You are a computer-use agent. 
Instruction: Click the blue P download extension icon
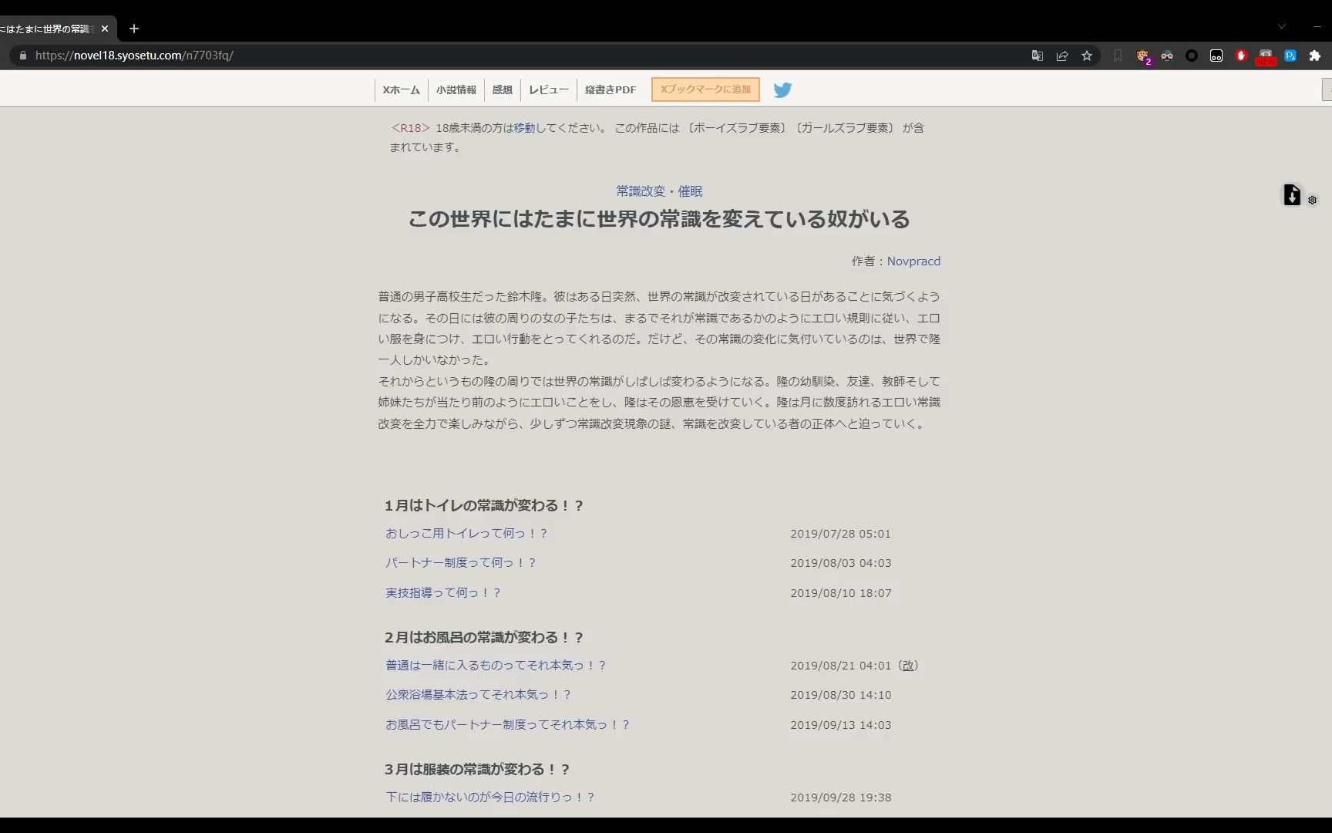[x=1290, y=56]
